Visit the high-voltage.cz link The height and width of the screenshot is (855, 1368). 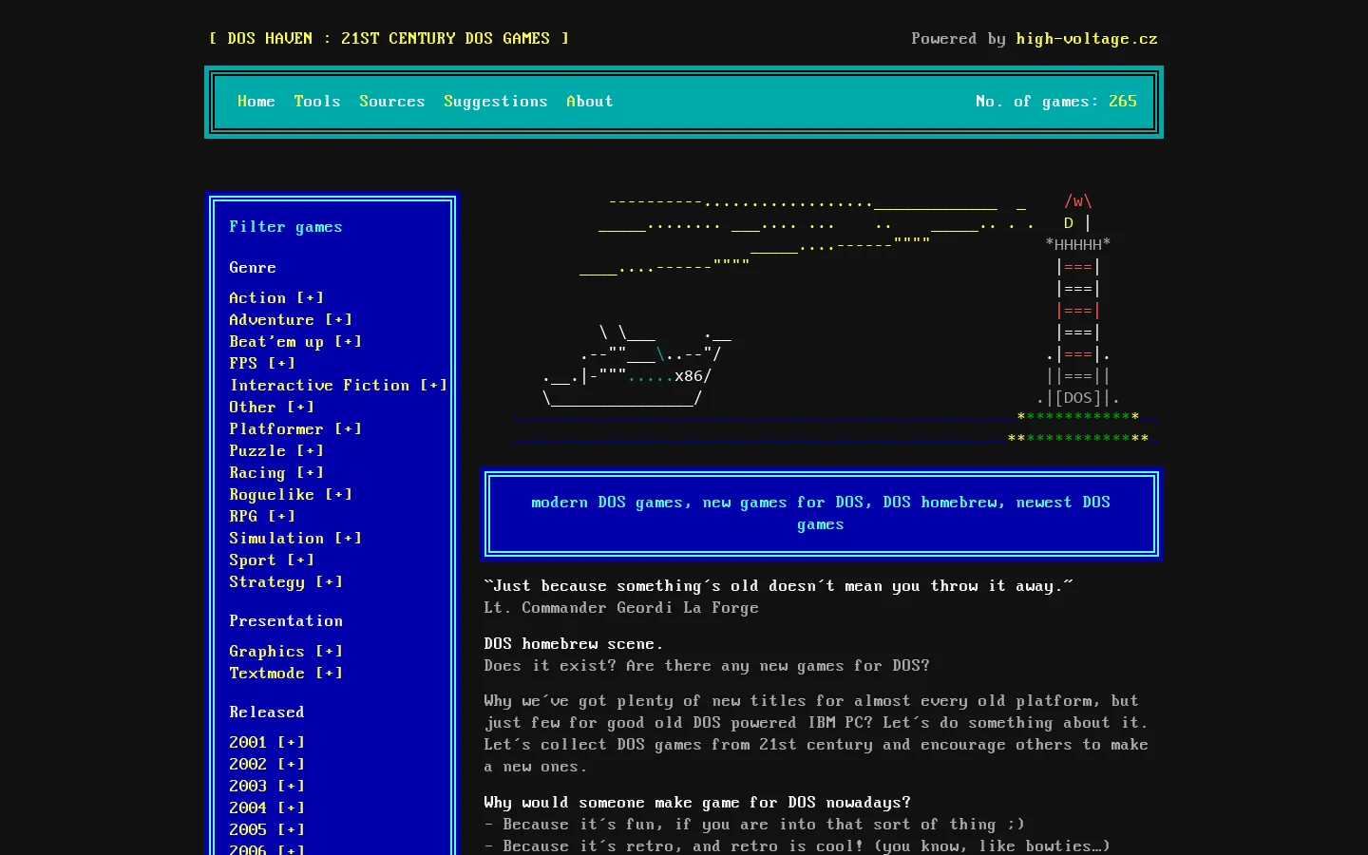1087,39
